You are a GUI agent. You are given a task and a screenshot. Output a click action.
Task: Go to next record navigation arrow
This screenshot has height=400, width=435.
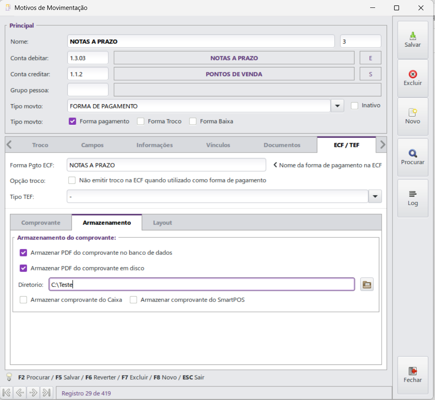[x=33, y=393]
